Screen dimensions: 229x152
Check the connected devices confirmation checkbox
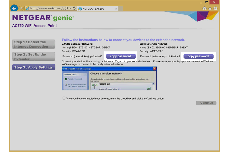[x=64, y=98]
